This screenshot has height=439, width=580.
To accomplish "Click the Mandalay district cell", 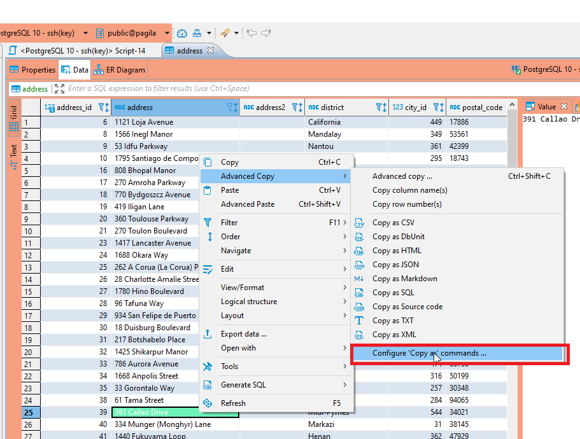I will (346, 134).
